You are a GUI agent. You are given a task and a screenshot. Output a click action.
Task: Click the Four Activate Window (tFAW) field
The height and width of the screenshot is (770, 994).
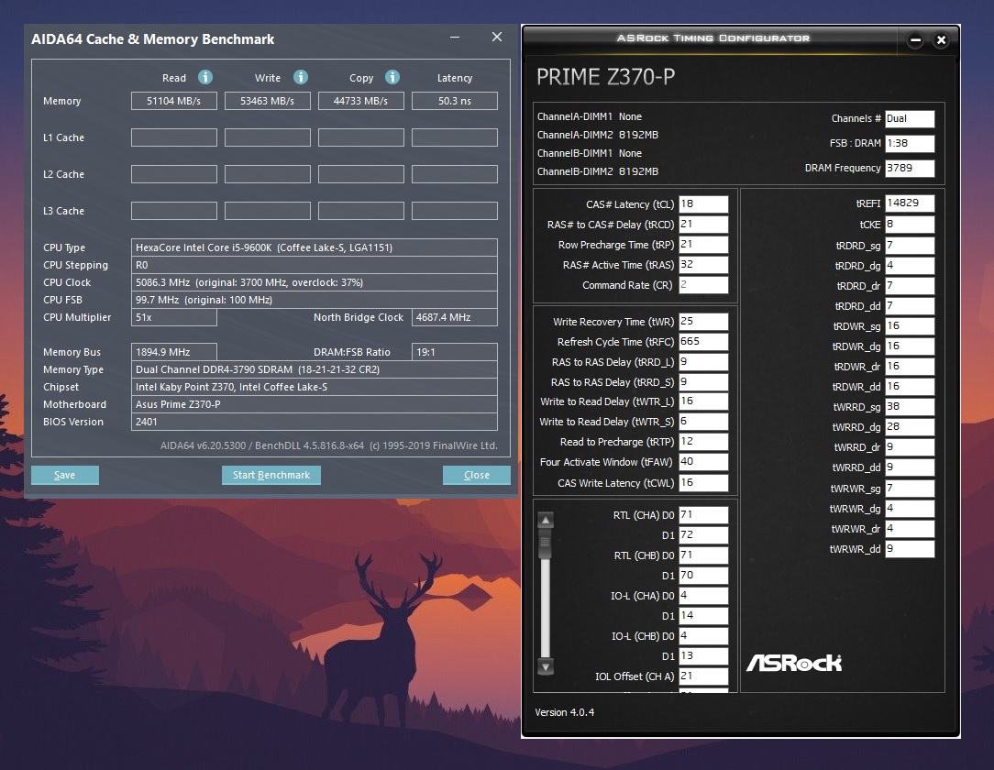pyautogui.click(x=703, y=462)
